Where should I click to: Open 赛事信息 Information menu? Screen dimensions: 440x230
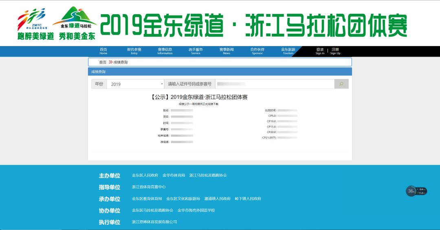165,51
